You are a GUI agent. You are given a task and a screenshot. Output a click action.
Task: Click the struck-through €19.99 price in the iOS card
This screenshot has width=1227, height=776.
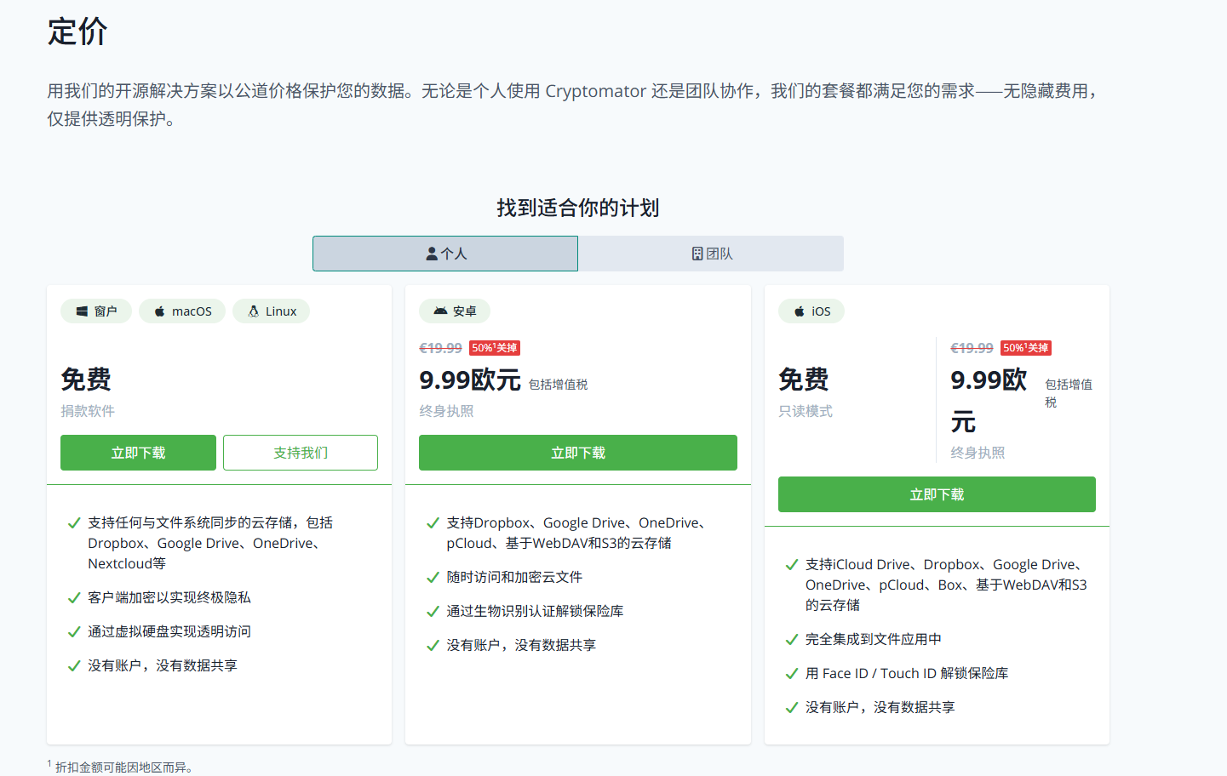(x=972, y=348)
